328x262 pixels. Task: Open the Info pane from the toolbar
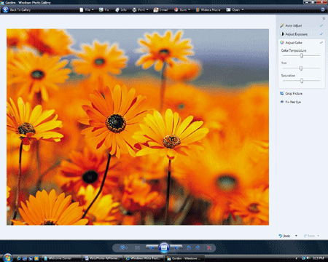coord(121,9)
